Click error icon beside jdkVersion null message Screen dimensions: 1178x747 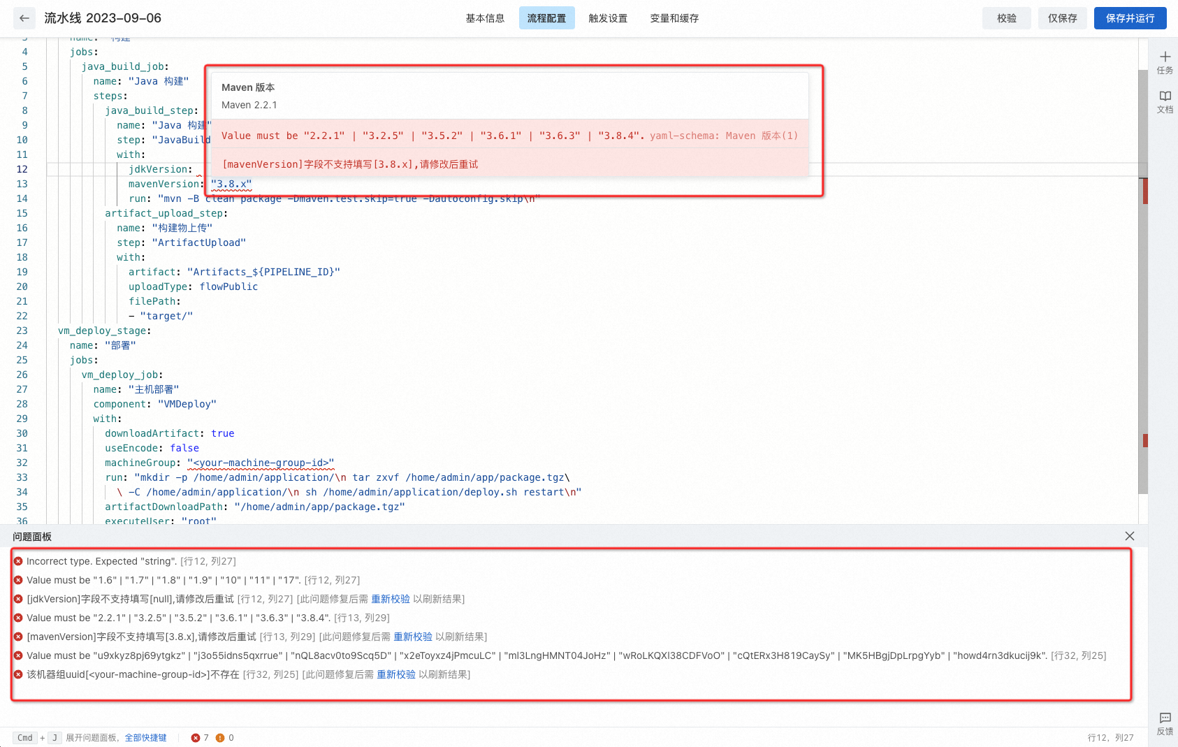[18, 599]
